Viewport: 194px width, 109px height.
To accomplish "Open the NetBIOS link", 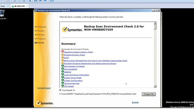I will pos(67,72).
